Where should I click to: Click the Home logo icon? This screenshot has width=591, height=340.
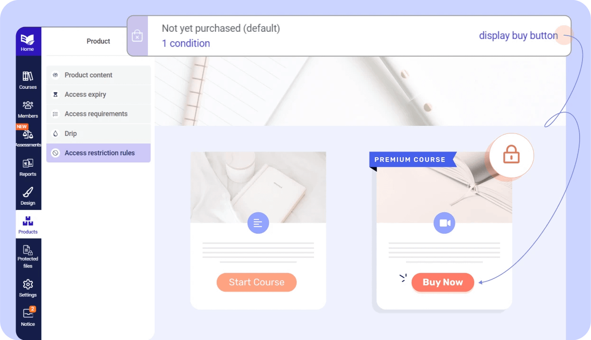click(28, 40)
